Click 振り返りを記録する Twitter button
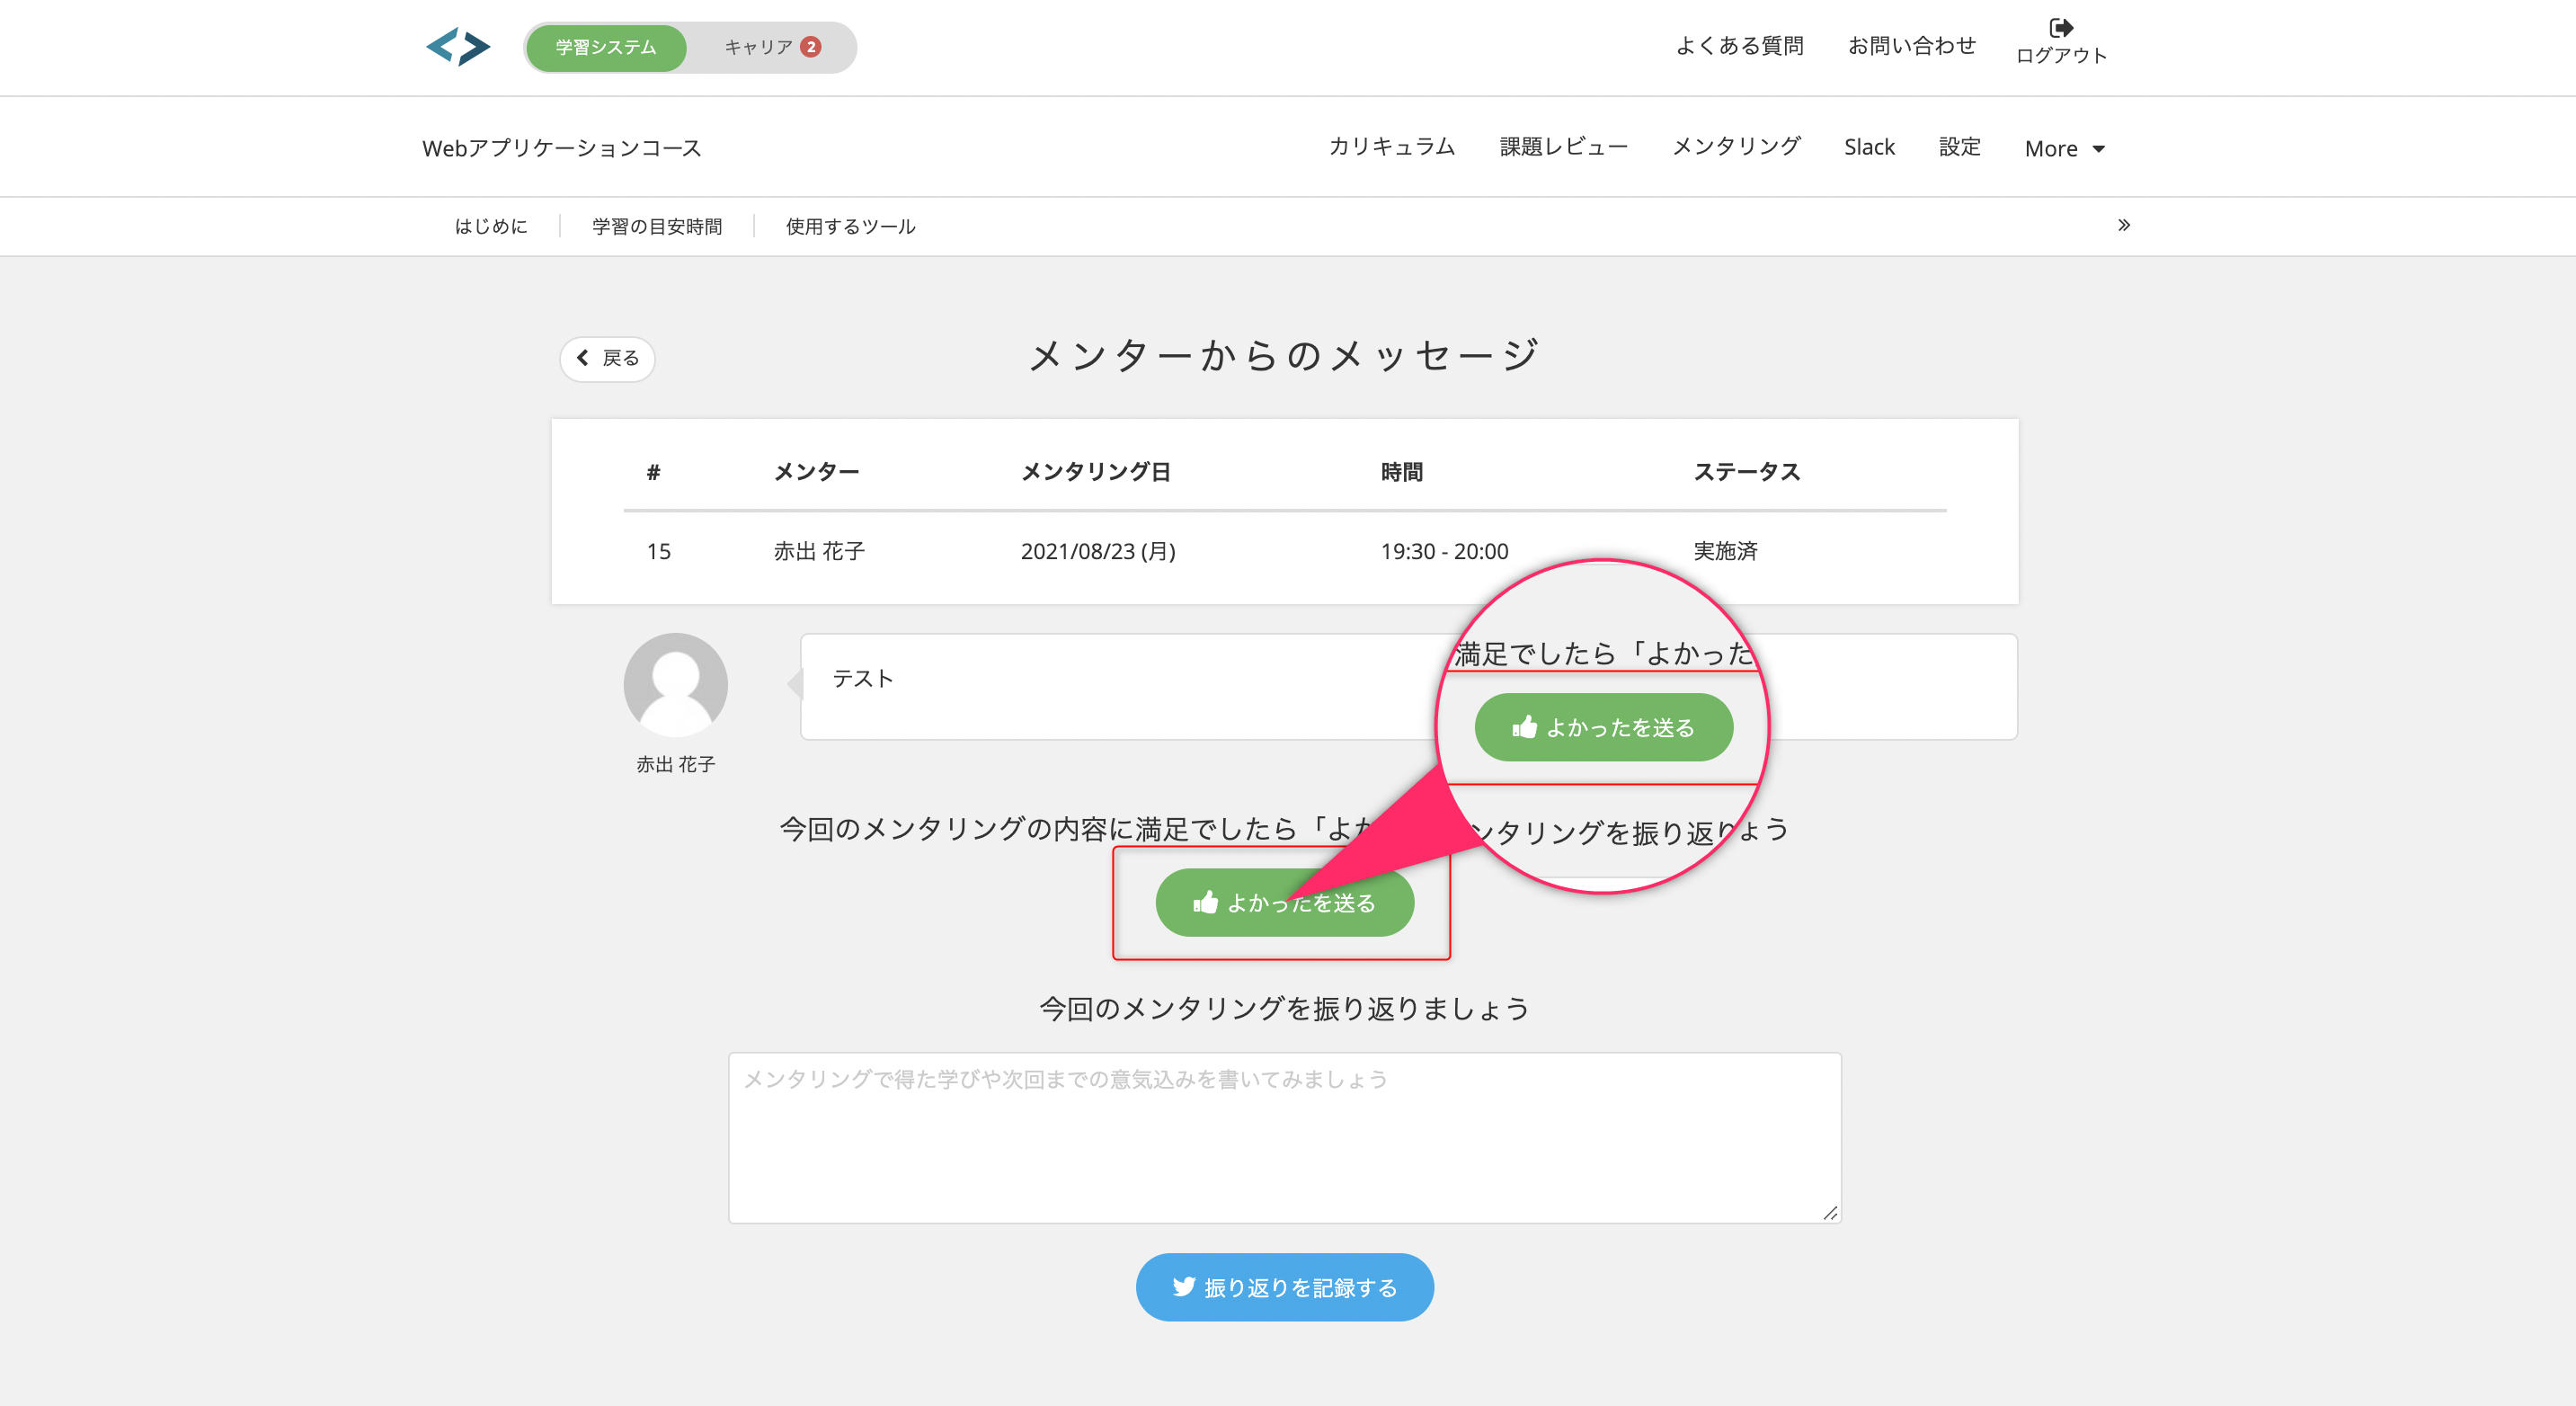 pyautogui.click(x=1284, y=1287)
